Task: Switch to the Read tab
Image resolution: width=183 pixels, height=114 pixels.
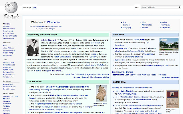Action: coord(137,7)
